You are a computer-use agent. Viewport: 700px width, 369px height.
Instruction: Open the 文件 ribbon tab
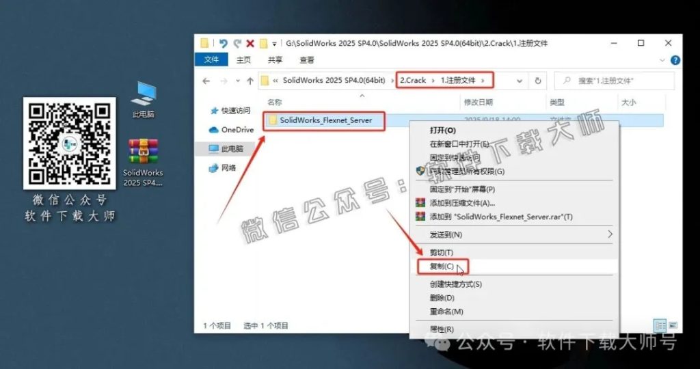pyautogui.click(x=212, y=59)
